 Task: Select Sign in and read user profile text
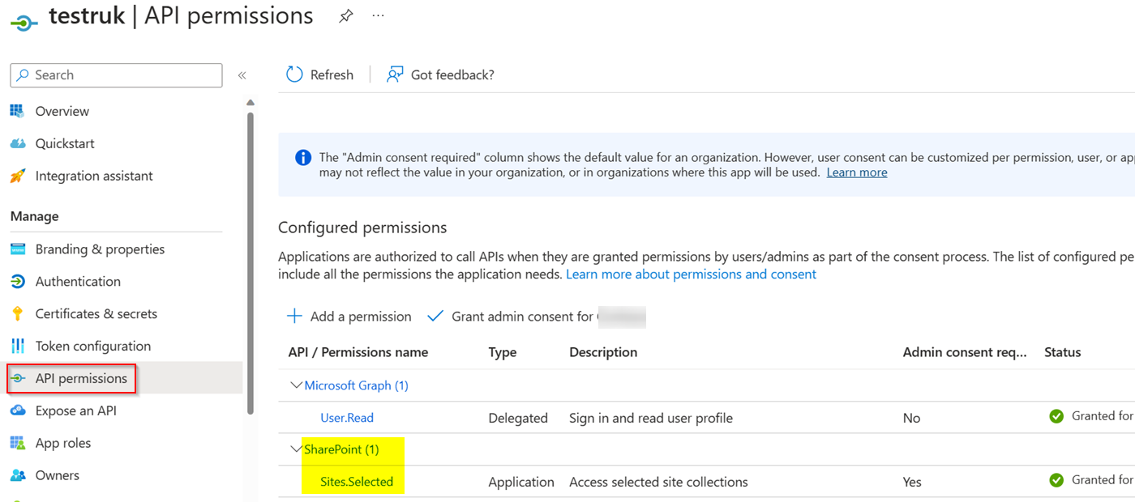(651, 418)
